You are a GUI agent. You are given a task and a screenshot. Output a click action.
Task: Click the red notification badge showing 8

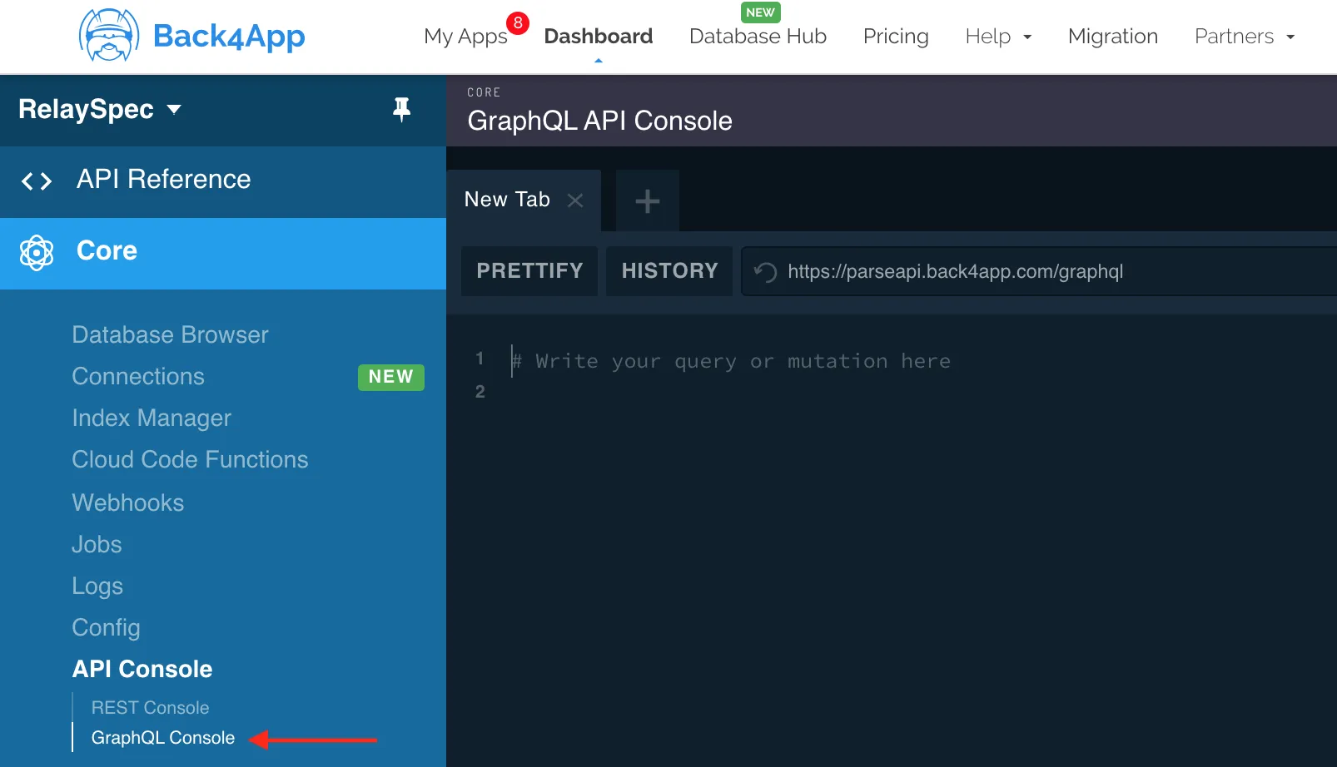[x=518, y=23]
